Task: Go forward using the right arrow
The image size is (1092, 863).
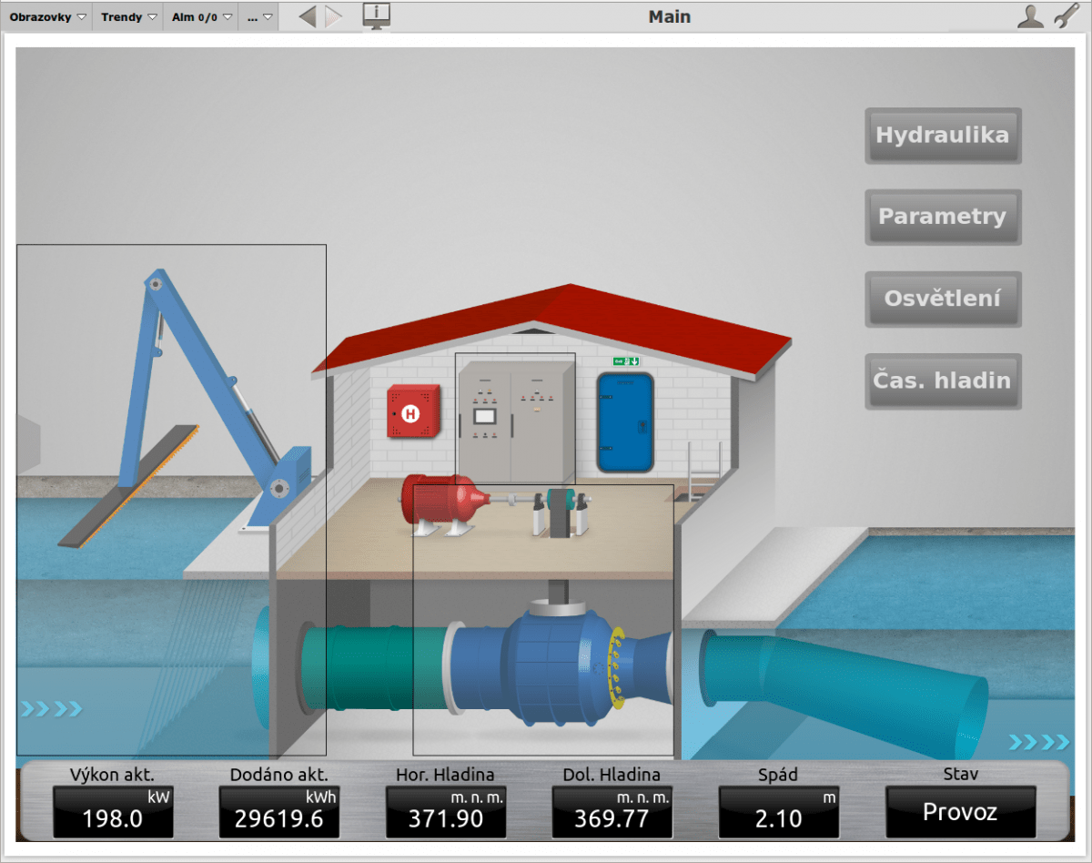Action: pyautogui.click(x=333, y=16)
